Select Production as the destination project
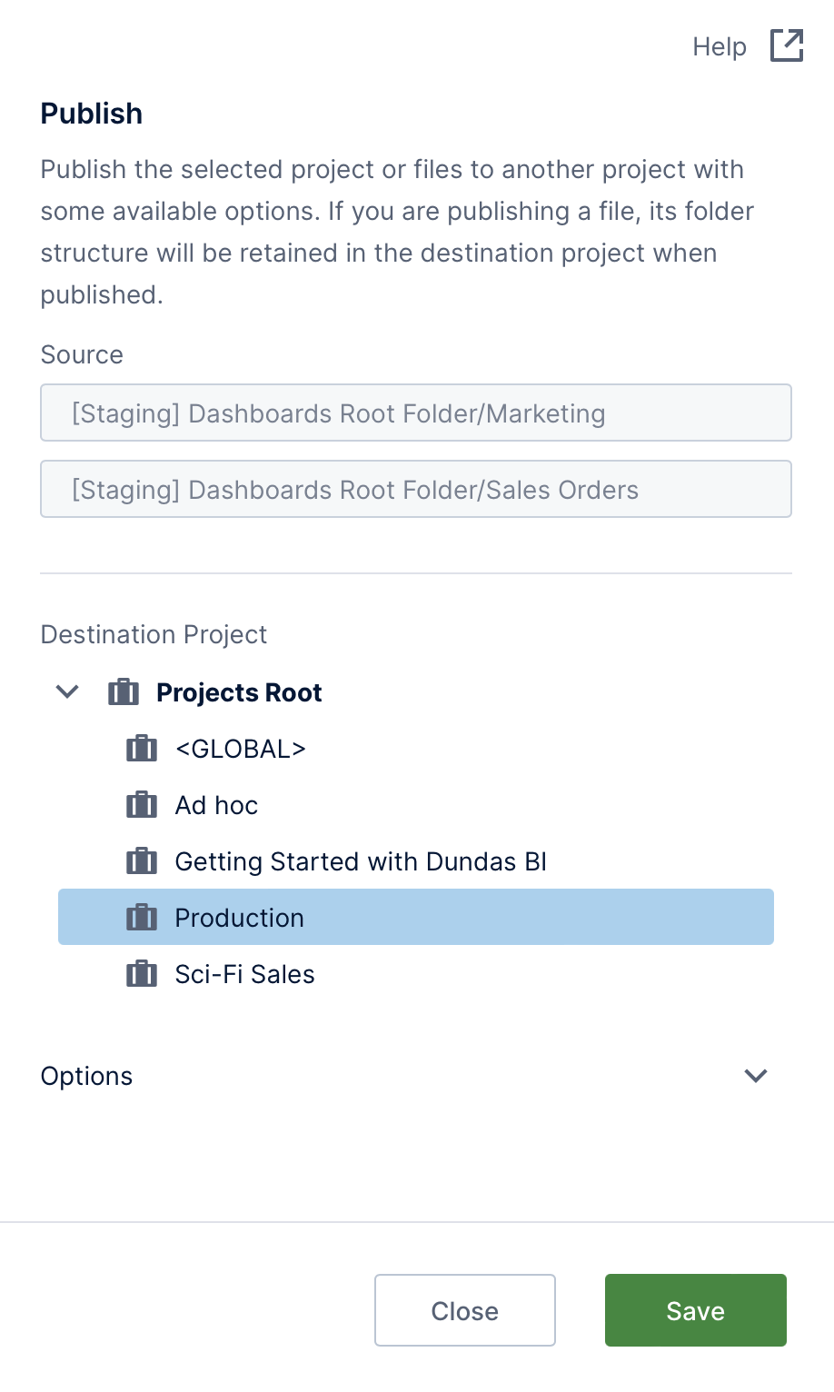 tap(239, 918)
